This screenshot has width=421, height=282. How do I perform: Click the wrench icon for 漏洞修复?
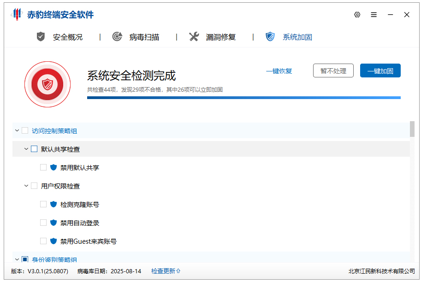tap(194, 36)
